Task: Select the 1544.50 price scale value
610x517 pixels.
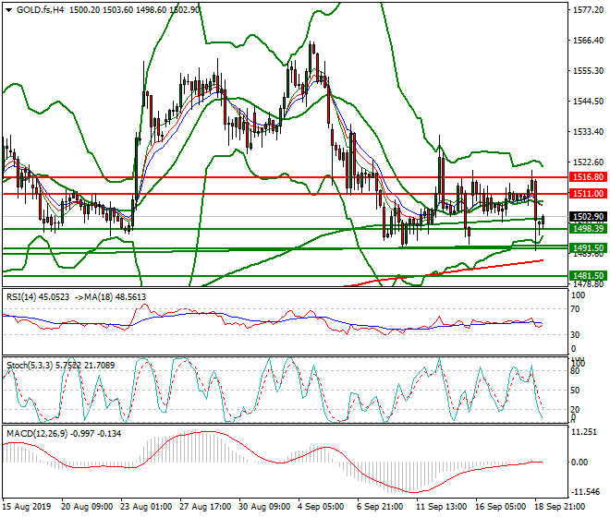Action: [588, 102]
